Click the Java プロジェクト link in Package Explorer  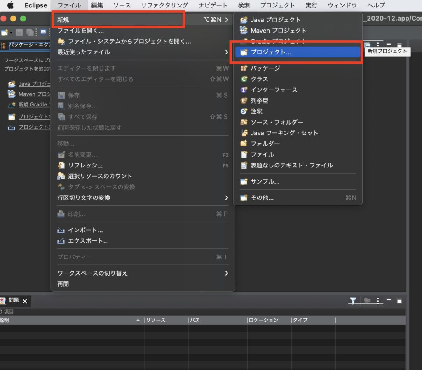click(35, 84)
